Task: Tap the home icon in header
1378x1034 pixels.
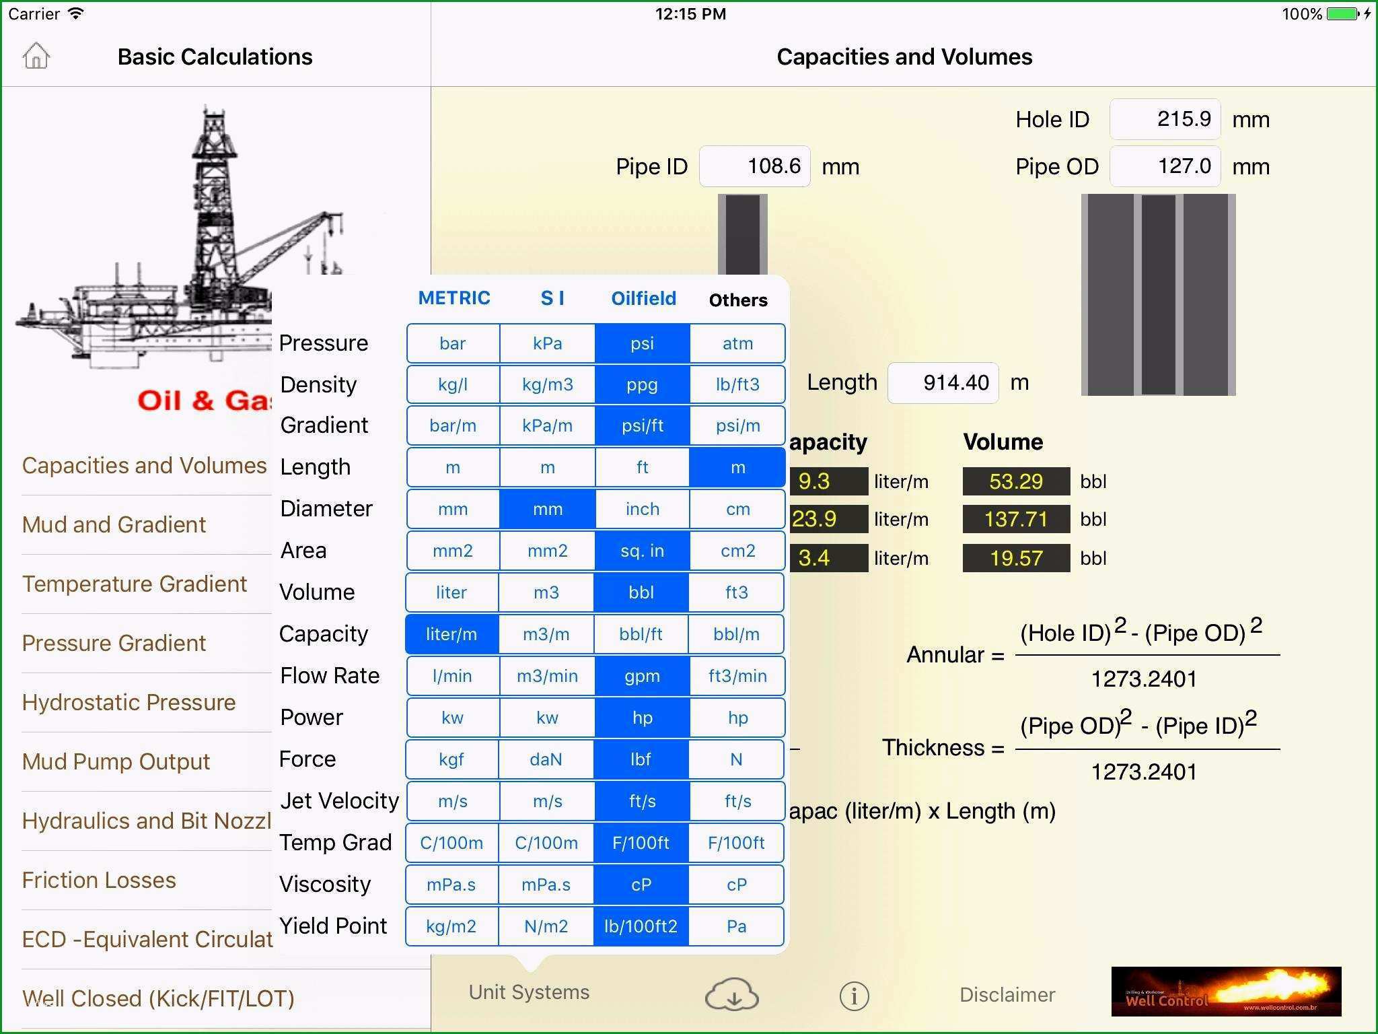Action: pos(36,57)
